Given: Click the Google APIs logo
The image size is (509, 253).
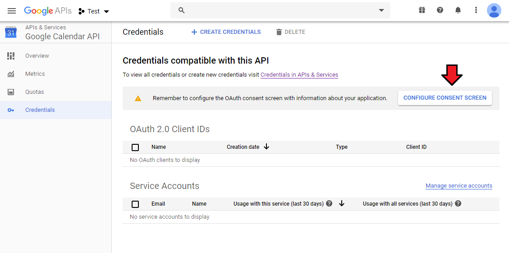Looking at the screenshot, I should (x=48, y=11).
